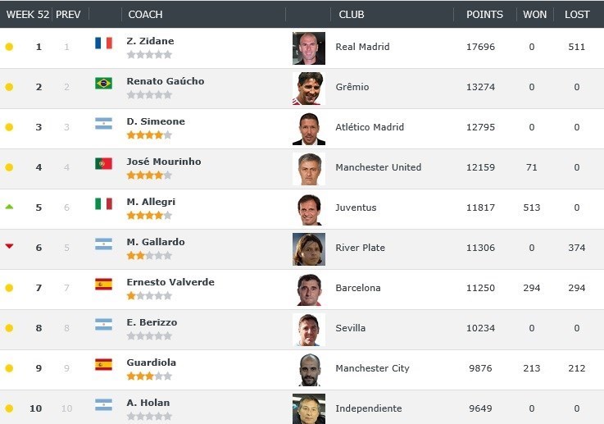Click the red down arrow for rank 6
Screen dimensions: 604x424
[x=9, y=246]
